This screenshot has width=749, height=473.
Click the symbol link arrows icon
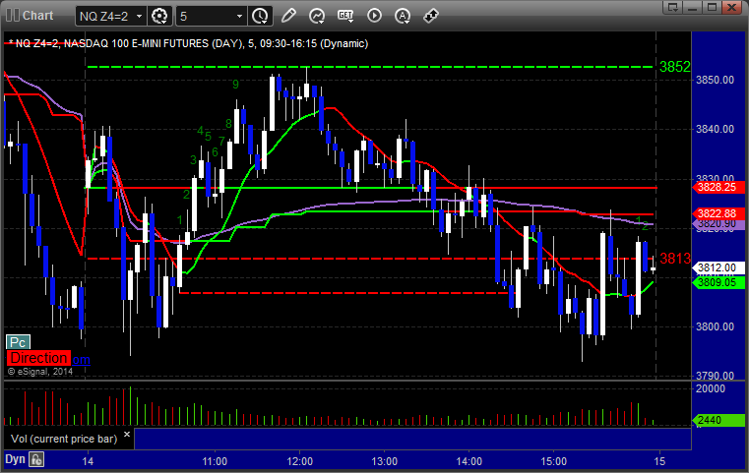(x=431, y=16)
